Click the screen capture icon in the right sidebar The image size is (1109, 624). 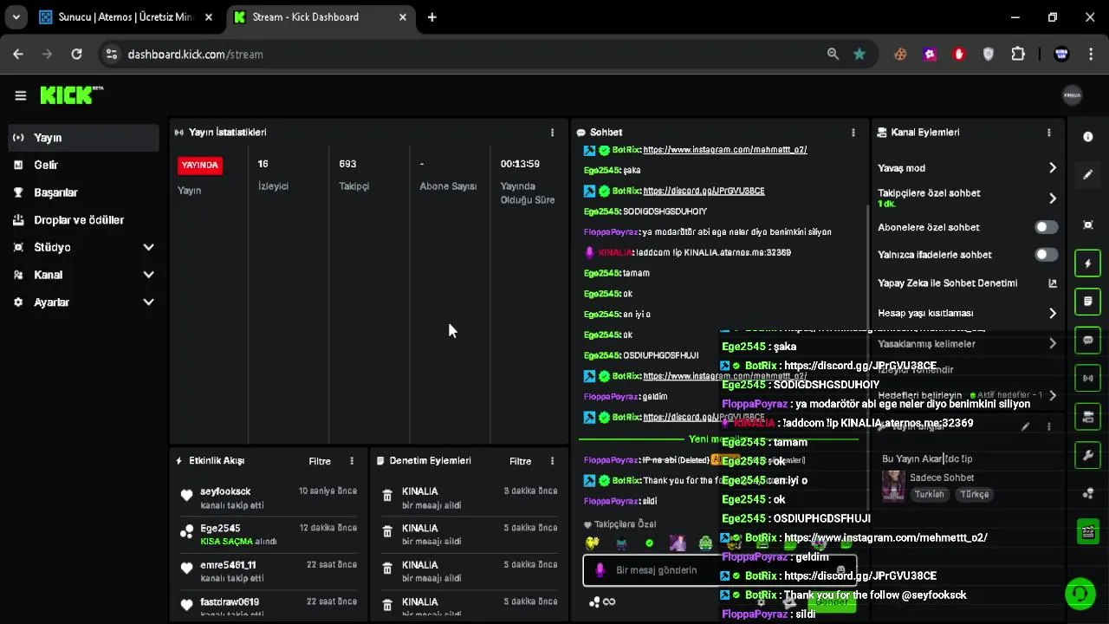coord(1088,225)
